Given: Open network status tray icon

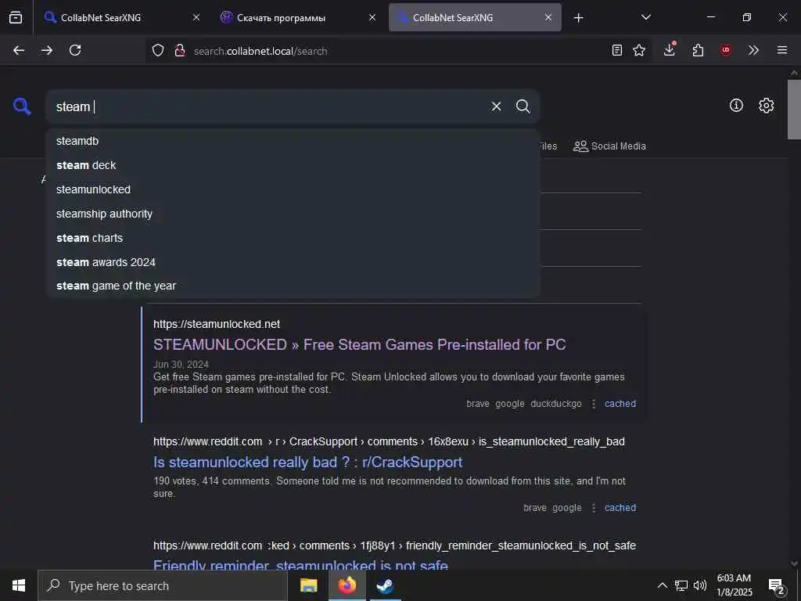Looking at the screenshot, I should point(681,585).
